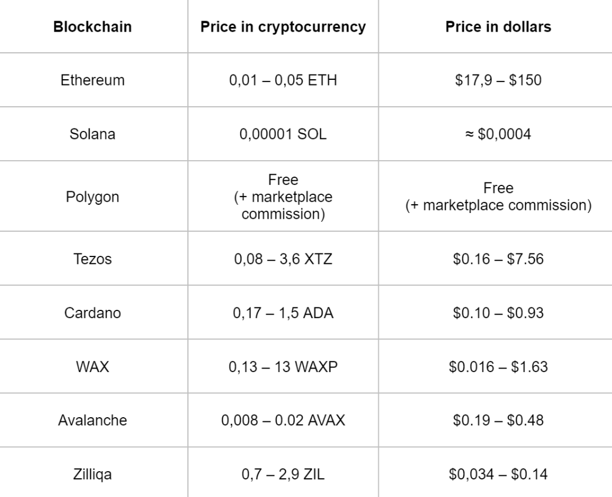Select the WAX row label

(93, 367)
